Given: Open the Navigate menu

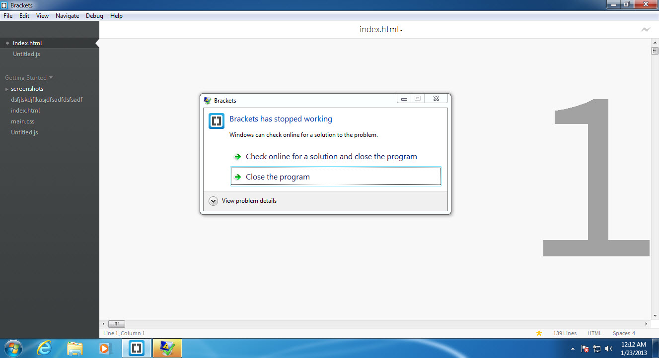Looking at the screenshot, I should coord(68,16).
